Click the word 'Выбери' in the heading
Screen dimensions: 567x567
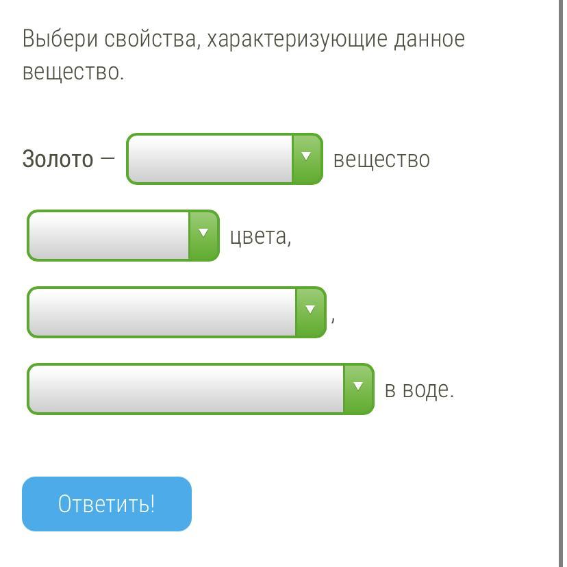pyautogui.click(x=60, y=39)
